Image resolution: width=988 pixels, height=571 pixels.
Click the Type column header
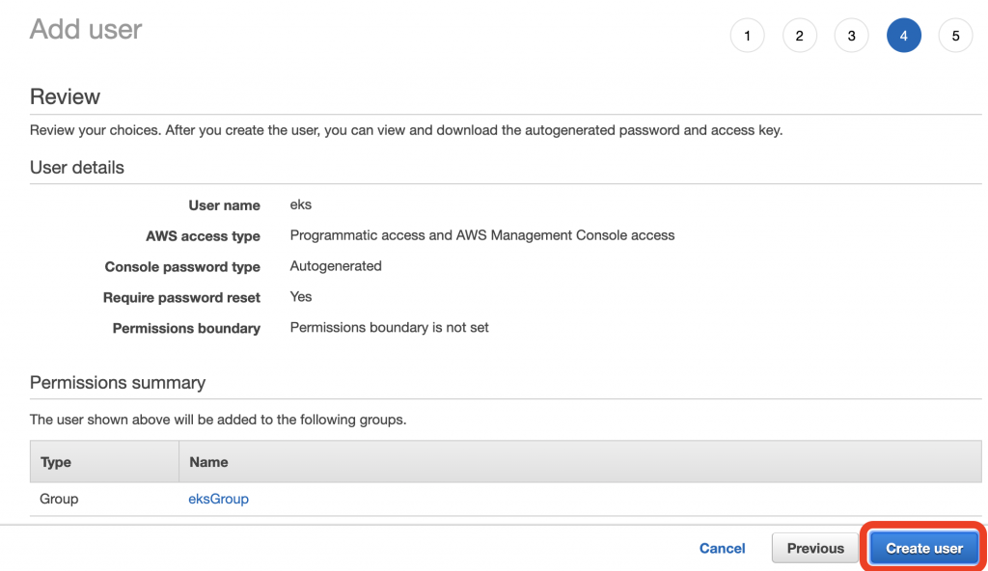(x=56, y=462)
